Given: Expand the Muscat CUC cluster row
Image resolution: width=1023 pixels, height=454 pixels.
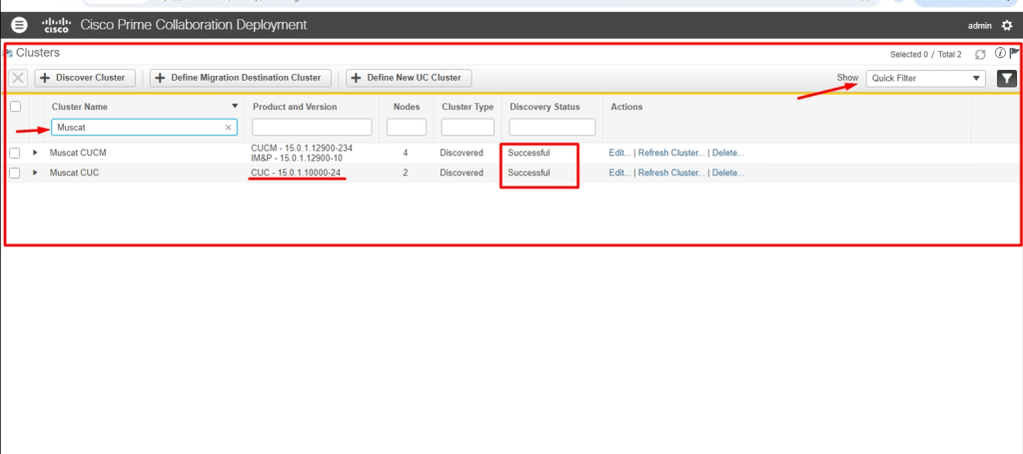Looking at the screenshot, I should point(35,173).
